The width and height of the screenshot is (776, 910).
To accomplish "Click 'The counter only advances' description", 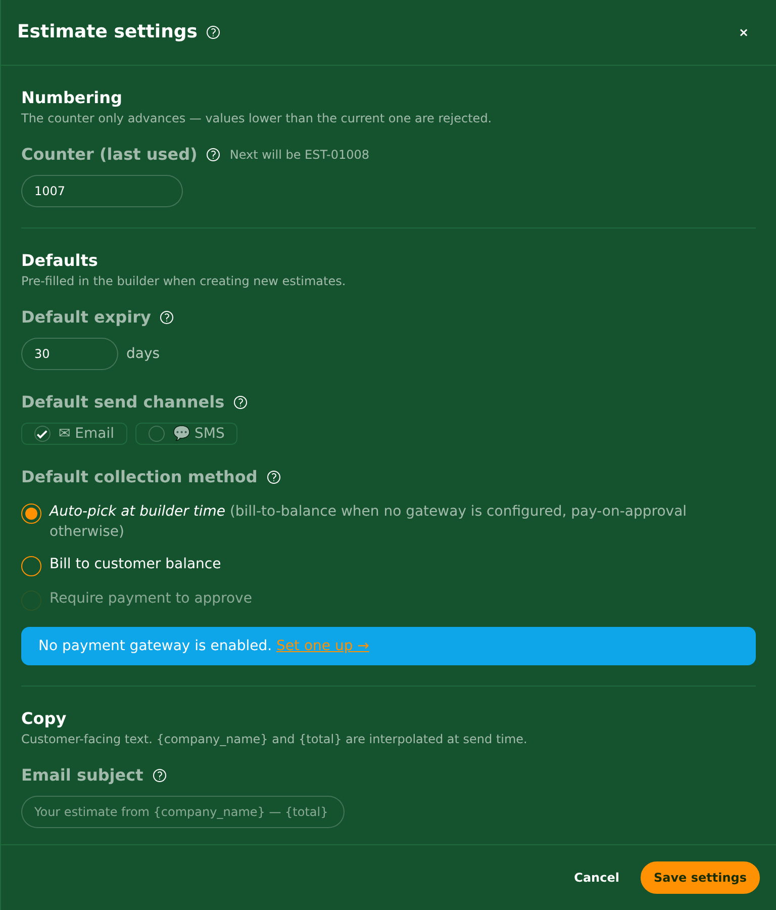I will [x=256, y=118].
